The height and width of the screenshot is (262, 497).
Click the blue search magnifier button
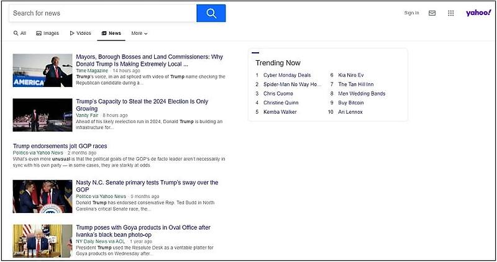[211, 13]
